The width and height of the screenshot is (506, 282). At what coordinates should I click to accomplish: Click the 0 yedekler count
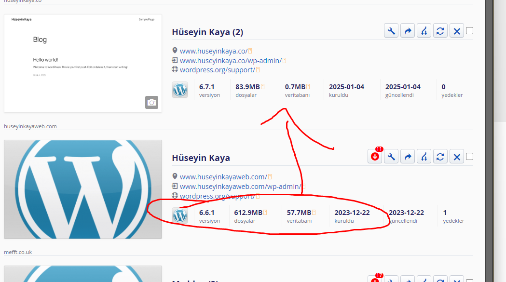tap(443, 87)
